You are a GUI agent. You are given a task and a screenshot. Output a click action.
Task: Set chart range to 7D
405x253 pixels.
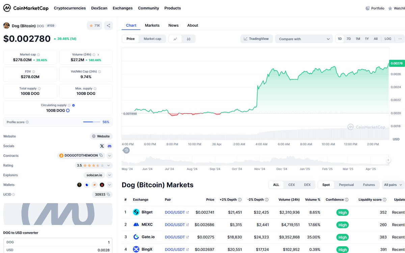[x=349, y=39]
